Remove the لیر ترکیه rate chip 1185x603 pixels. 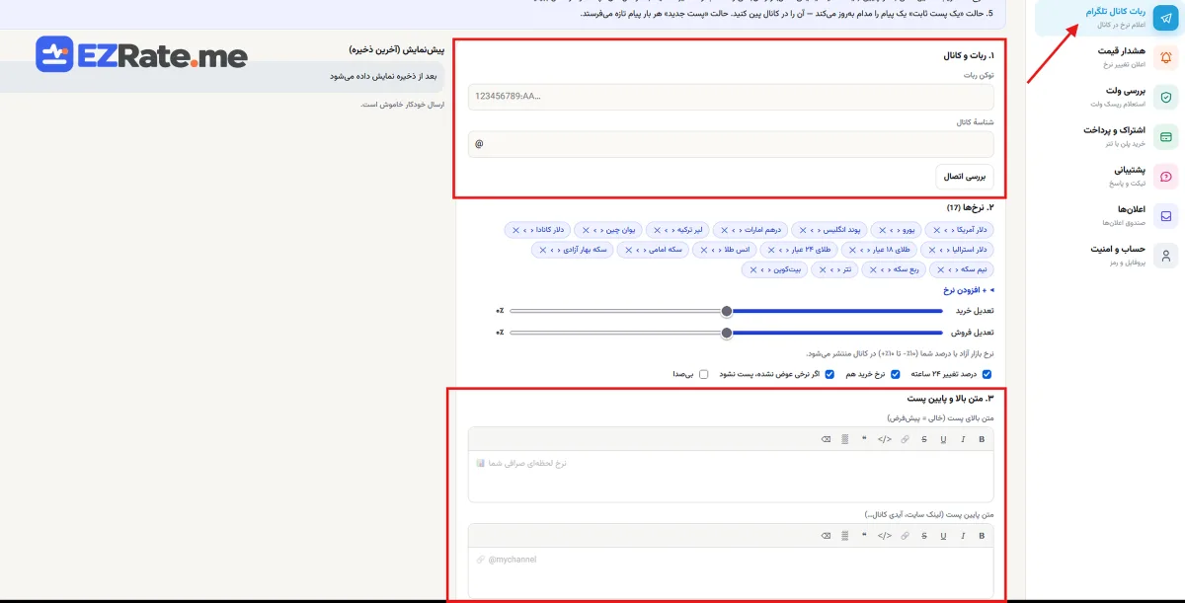pos(656,230)
